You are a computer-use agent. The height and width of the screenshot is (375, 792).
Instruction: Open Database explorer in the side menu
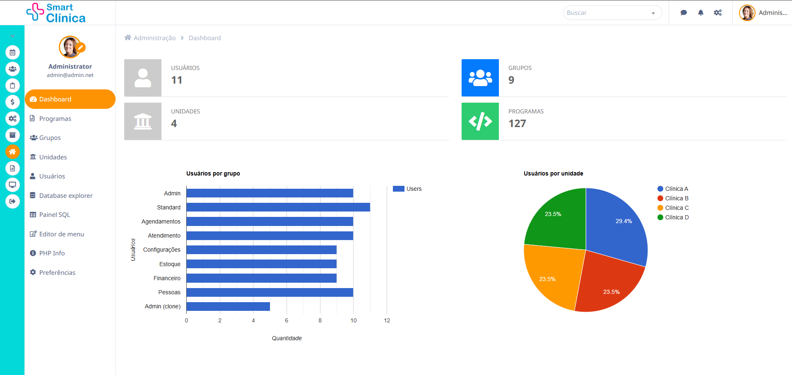click(66, 195)
